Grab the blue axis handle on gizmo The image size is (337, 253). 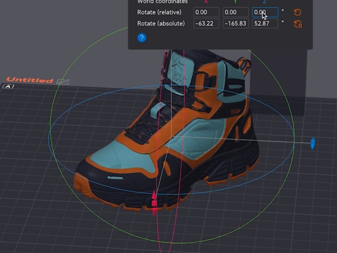[x=313, y=143]
